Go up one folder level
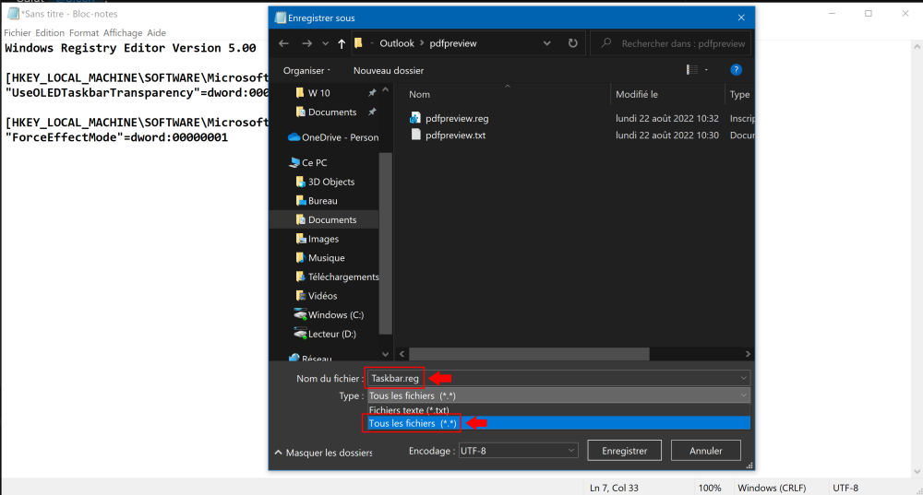The width and height of the screenshot is (923, 495). click(342, 43)
